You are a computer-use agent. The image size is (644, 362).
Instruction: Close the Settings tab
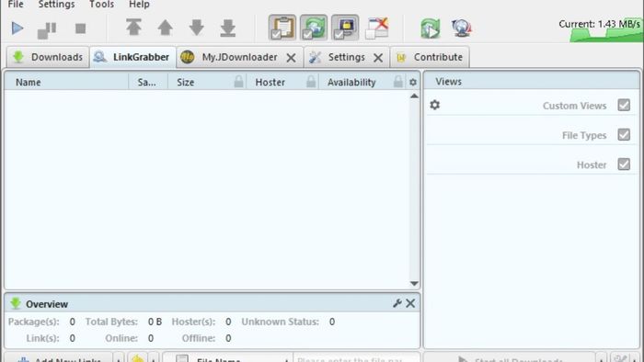pyautogui.click(x=378, y=58)
